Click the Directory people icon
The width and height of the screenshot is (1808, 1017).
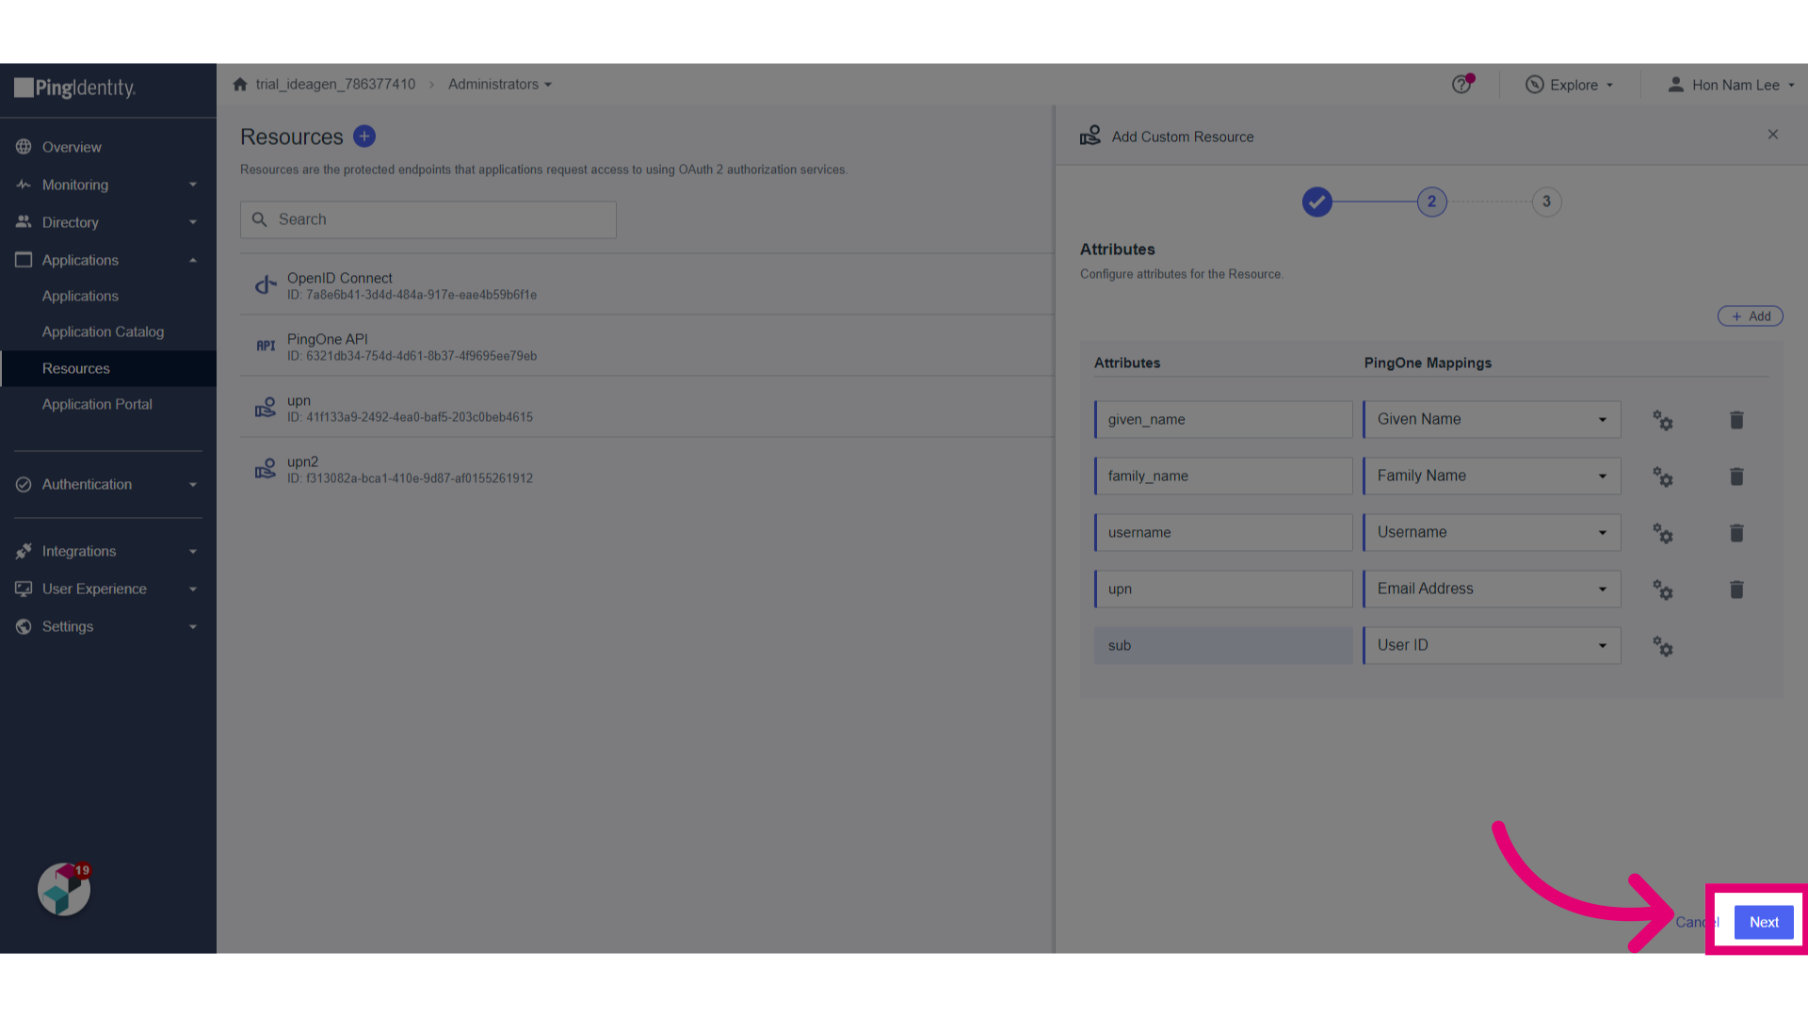(x=24, y=222)
